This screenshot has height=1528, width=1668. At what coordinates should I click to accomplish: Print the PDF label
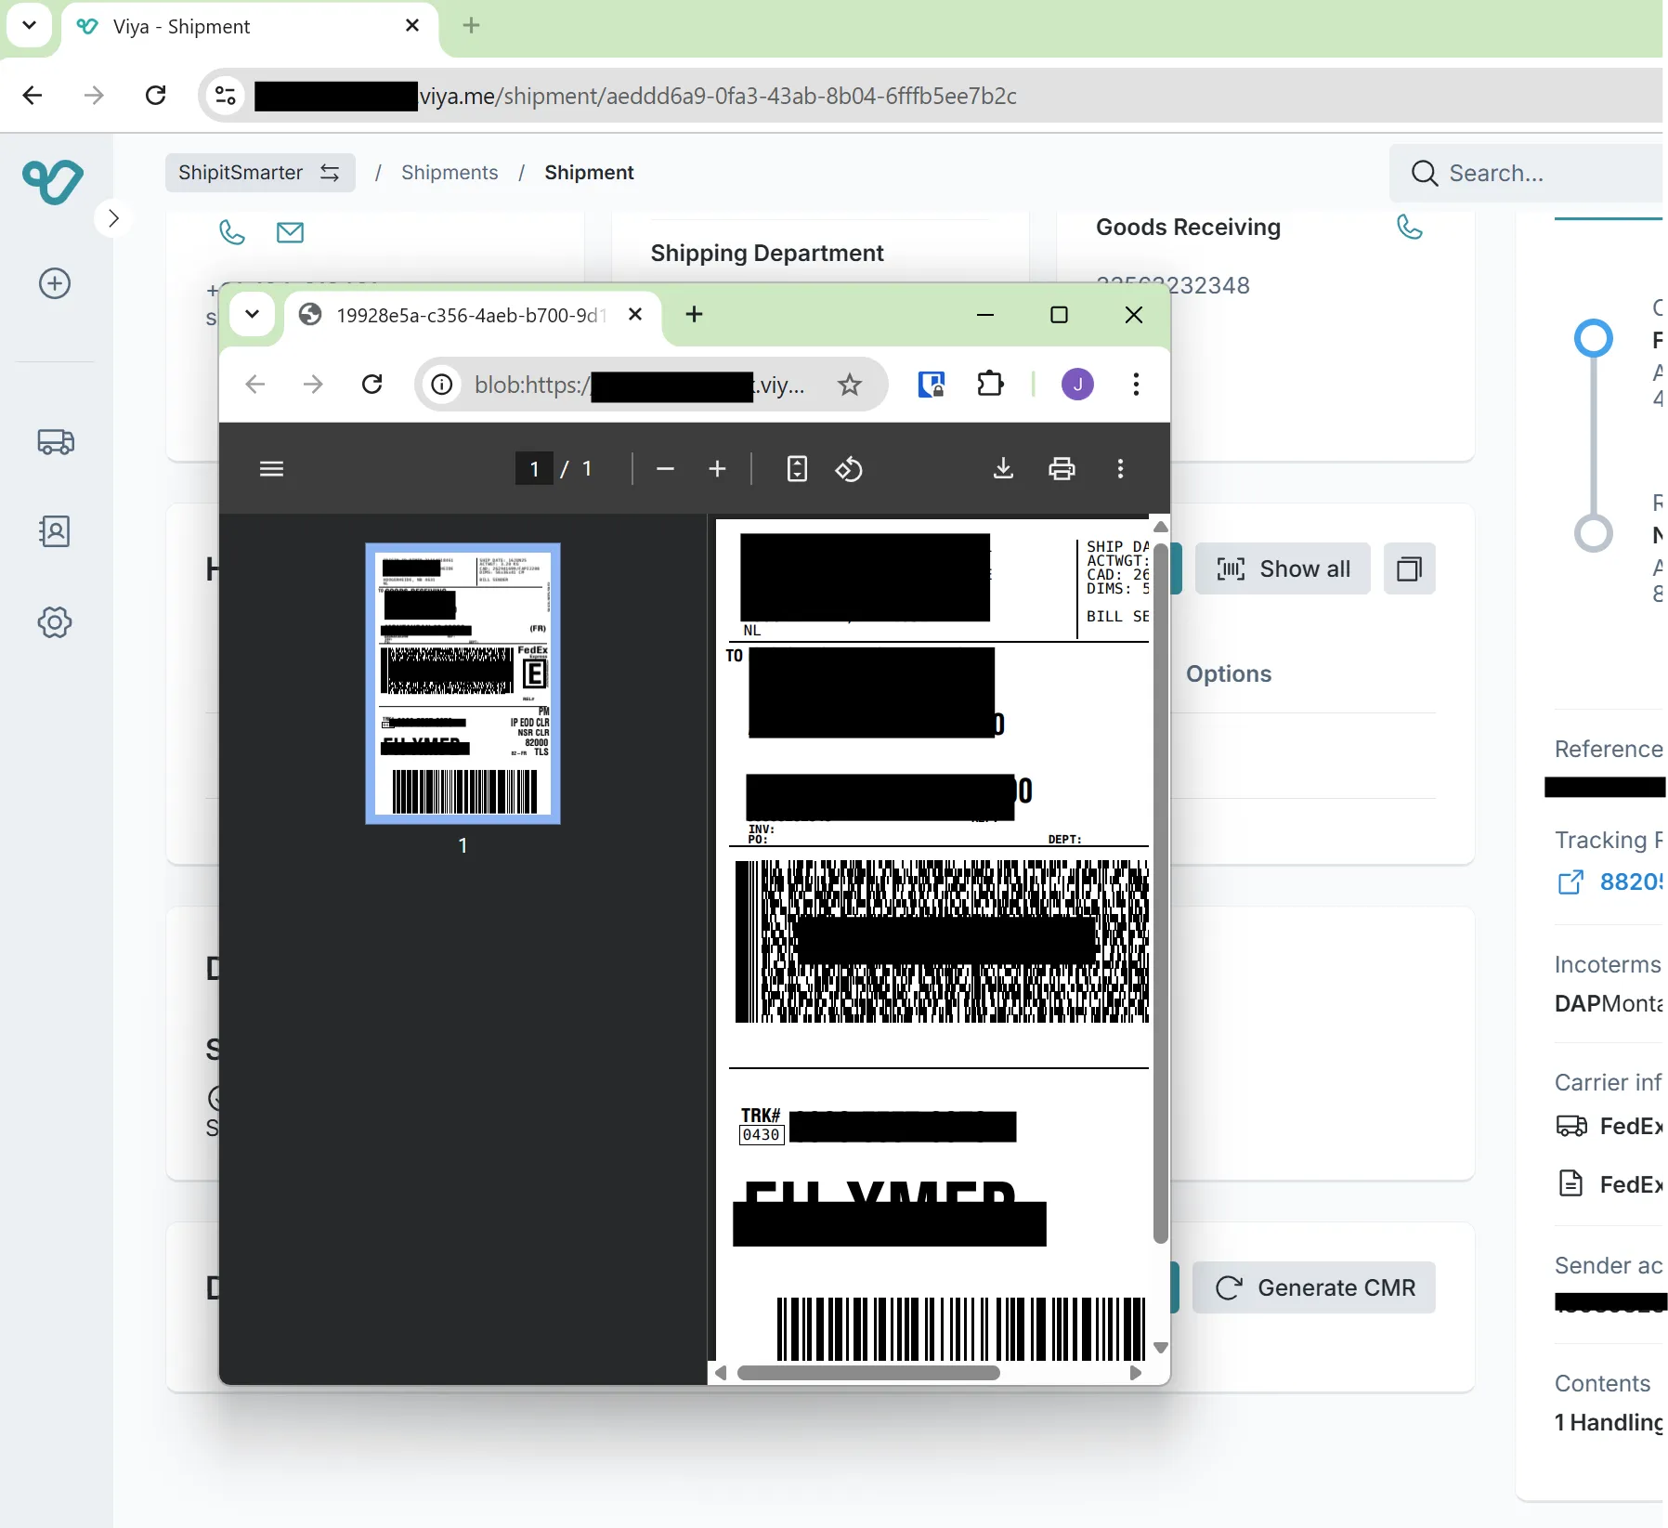pyautogui.click(x=1062, y=469)
